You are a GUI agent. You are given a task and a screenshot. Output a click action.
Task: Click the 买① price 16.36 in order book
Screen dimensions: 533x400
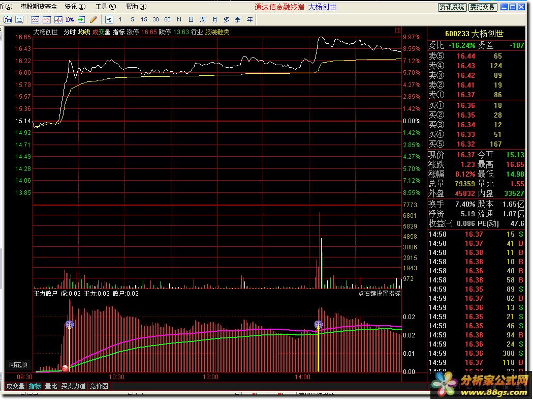tap(466, 105)
